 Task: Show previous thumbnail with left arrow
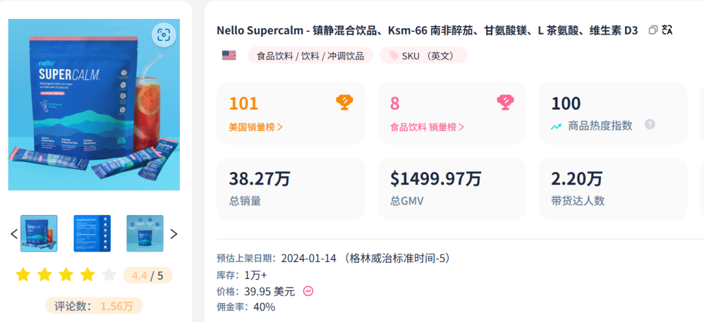14,233
